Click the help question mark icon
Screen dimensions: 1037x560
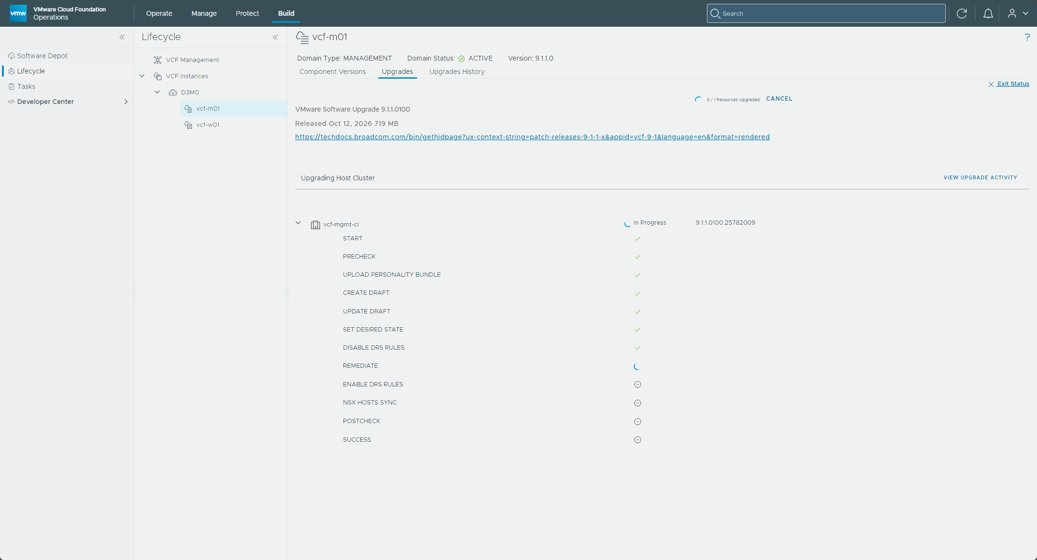[1027, 37]
